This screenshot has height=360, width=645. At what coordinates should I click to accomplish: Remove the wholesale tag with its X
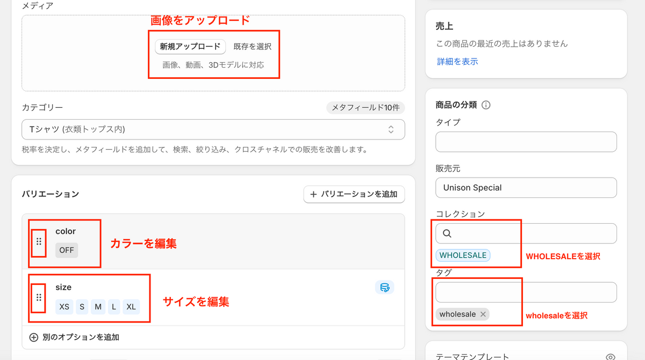483,314
